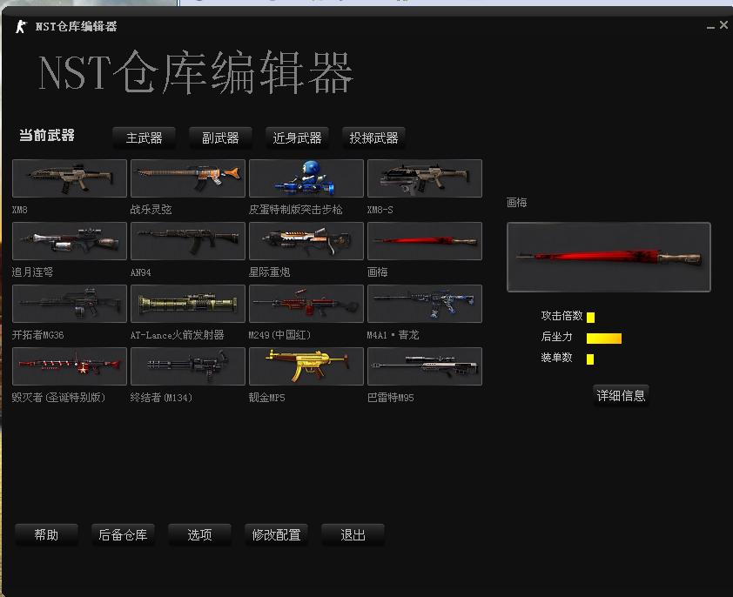
Task: Pick the 追月连弩 crossbow icon
Action: tap(70, 241)
